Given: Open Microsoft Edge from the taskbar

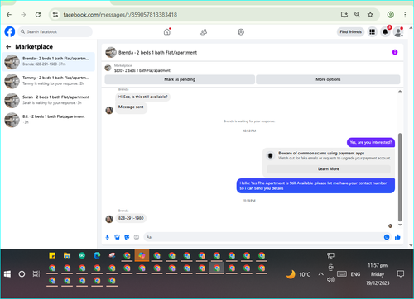Looking at the screenshot, I should coord(97,255).
